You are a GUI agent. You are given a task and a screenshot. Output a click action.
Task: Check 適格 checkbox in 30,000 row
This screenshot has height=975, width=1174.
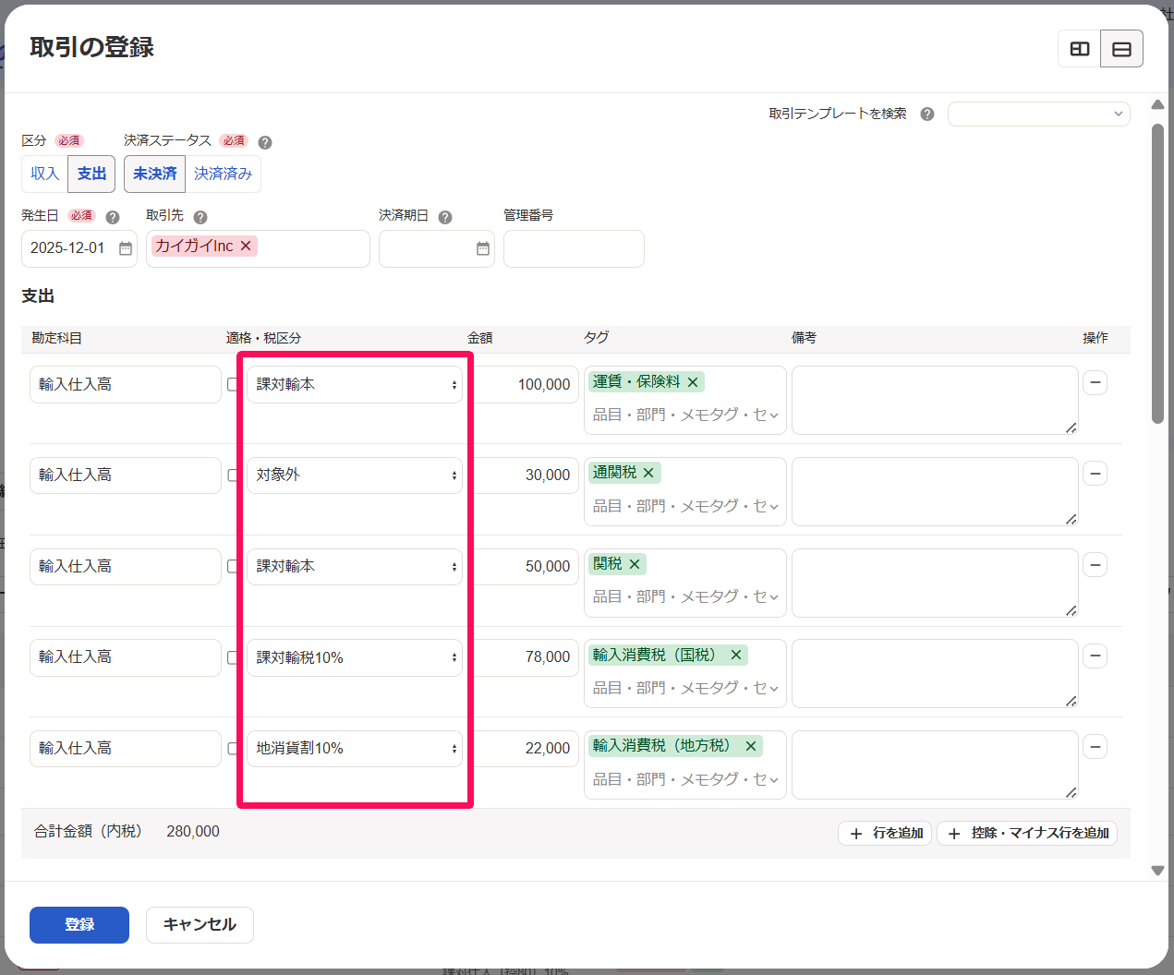pos(233,475)
